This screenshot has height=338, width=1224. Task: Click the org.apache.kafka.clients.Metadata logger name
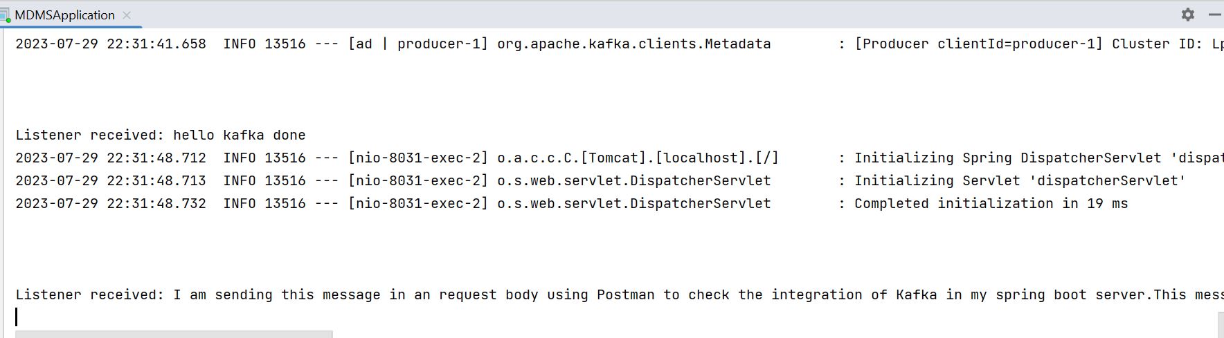click(633, 44)
